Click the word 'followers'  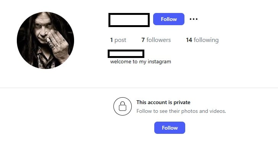pos(158,40)
